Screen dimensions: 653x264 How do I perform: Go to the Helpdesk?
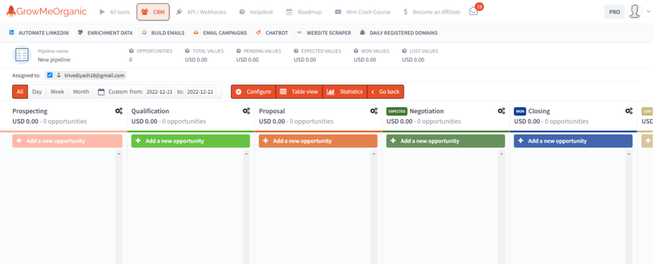click(x=256, y=12)
